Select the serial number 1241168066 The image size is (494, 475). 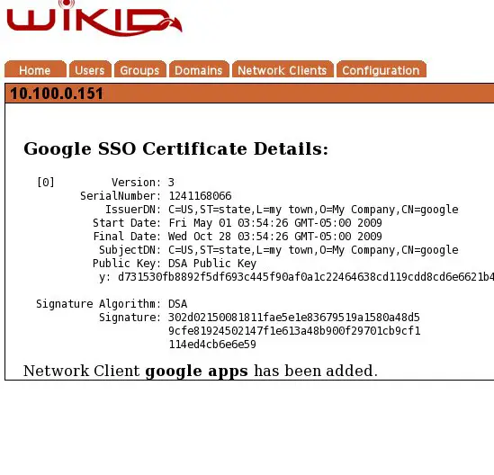coord(200,196)
